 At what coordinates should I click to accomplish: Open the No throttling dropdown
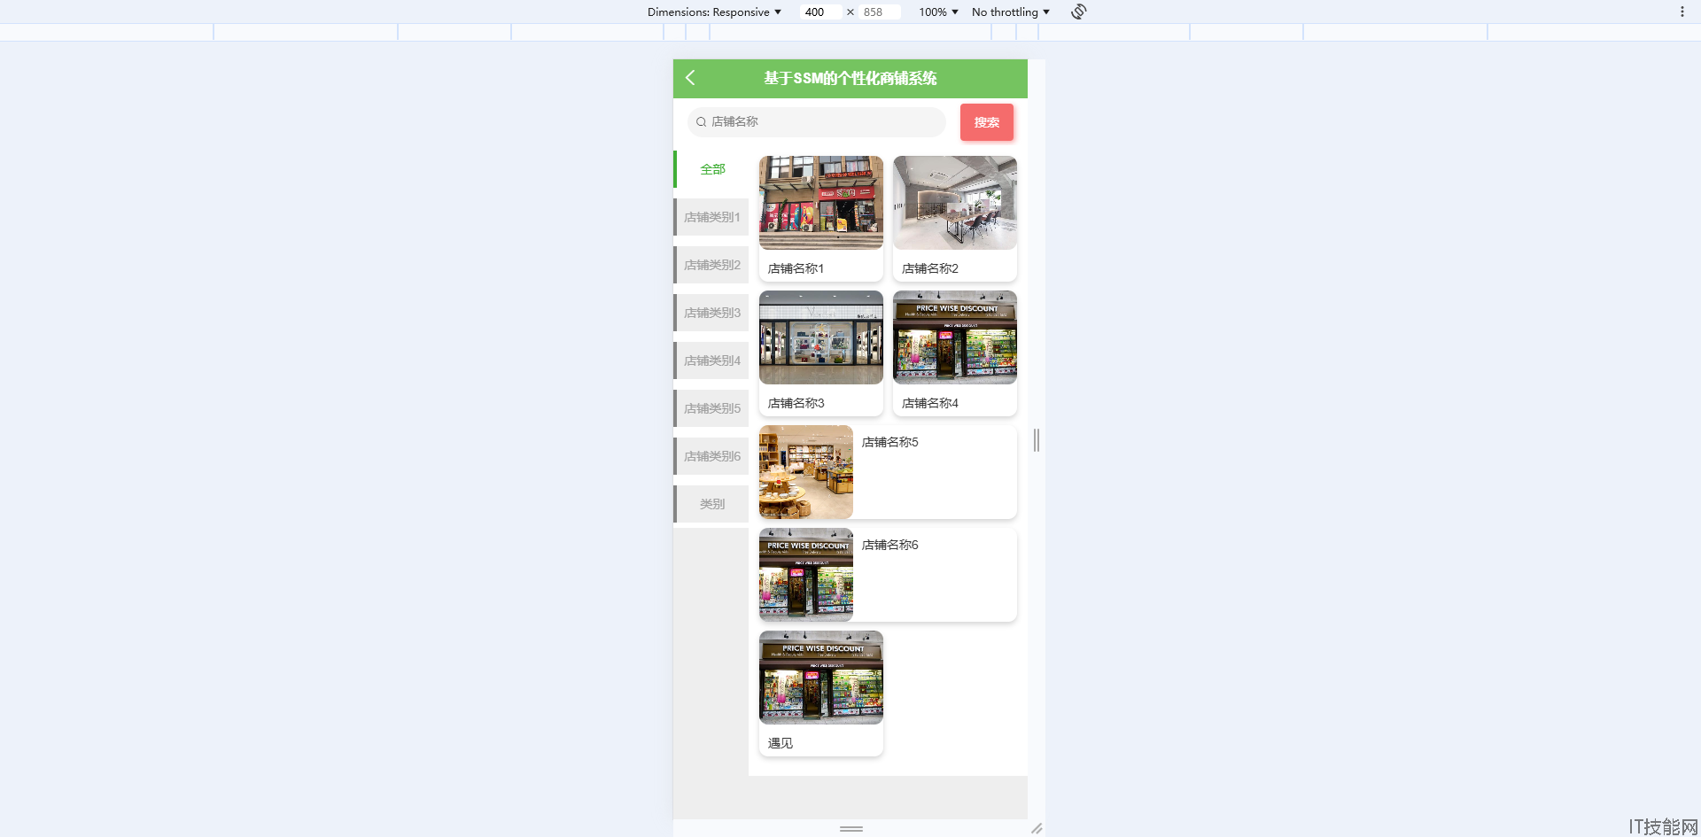click(1010, 12)
